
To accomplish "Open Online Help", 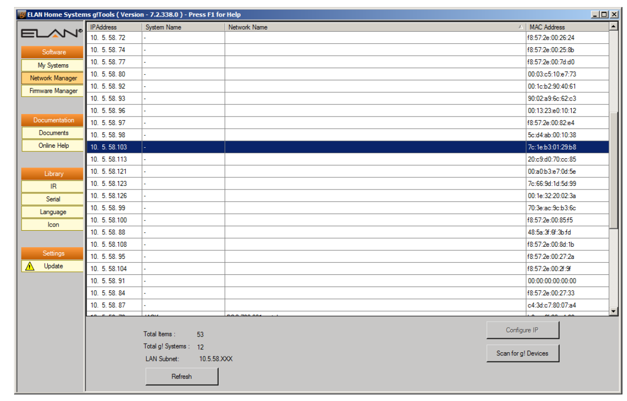I will [52, 146].
